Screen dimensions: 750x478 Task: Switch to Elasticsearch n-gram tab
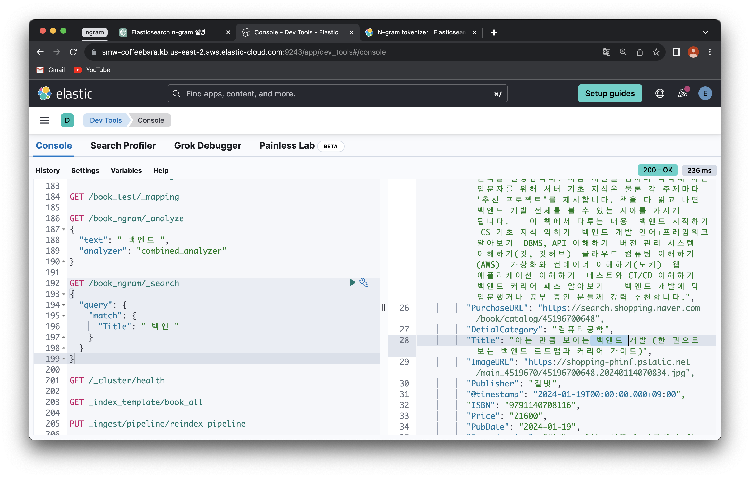click(x=174, y=32)
